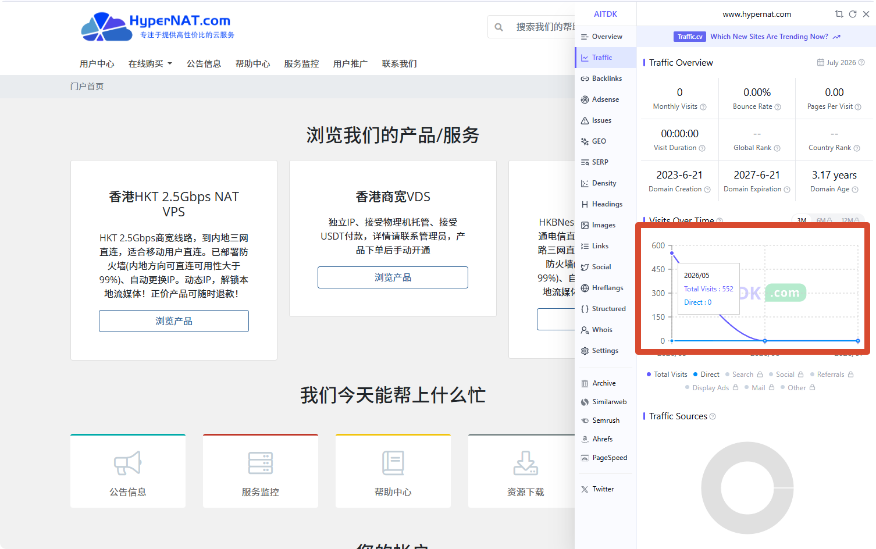Click the 2026/07 data point on chart
This screenshot has height=549, width=876.
tap(858, 341)
